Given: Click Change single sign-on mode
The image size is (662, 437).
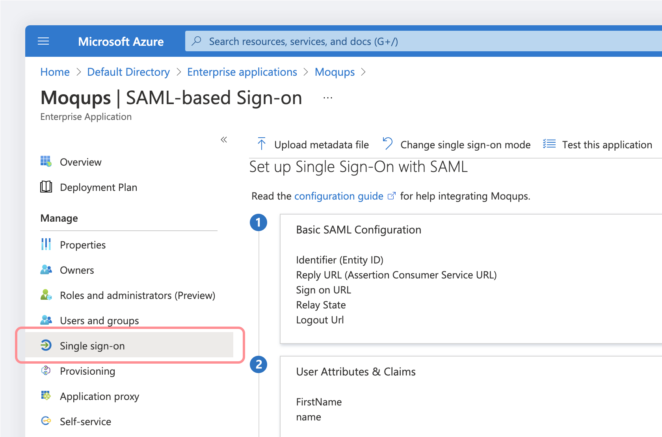Looking at the screenshot, I should [x=465, y=144].
